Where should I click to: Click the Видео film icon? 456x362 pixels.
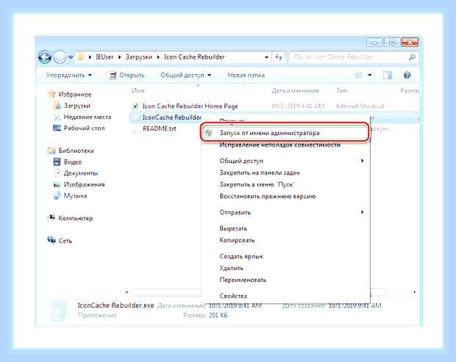(x=57, y=162)
